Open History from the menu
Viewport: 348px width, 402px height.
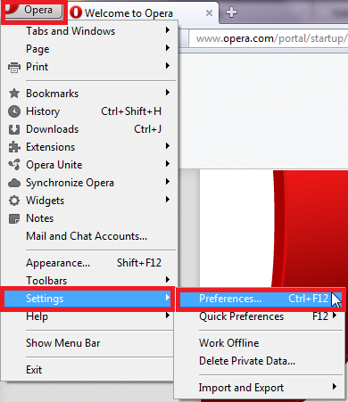pyautogui.click(x=89, y=111)
